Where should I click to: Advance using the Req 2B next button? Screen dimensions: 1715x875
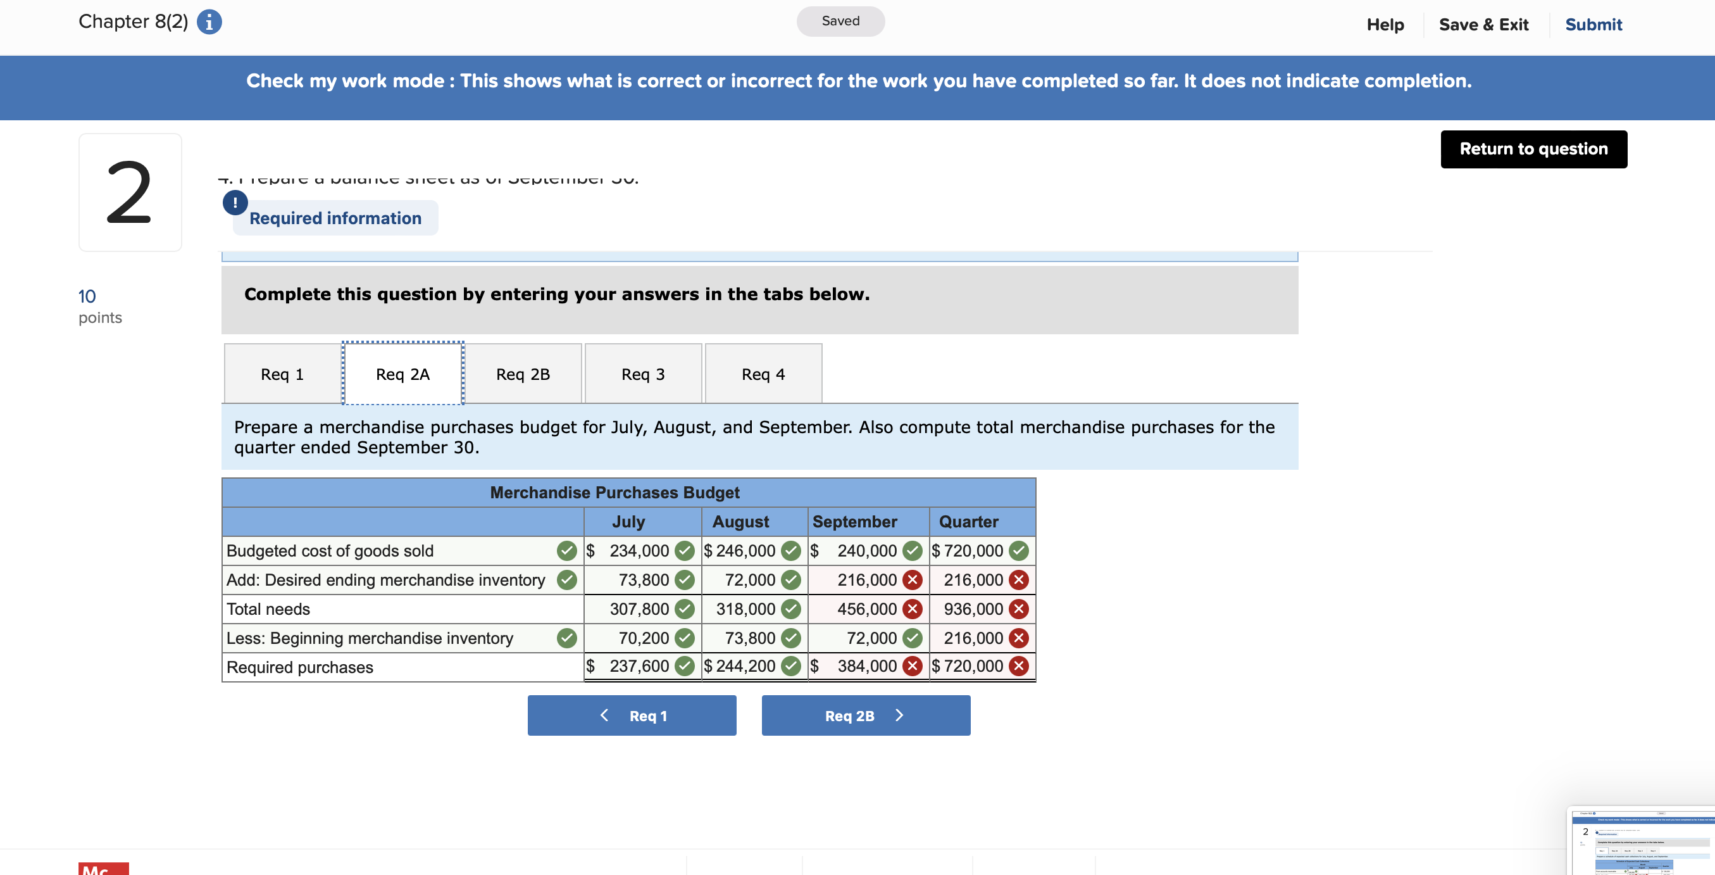coord(865,715)
